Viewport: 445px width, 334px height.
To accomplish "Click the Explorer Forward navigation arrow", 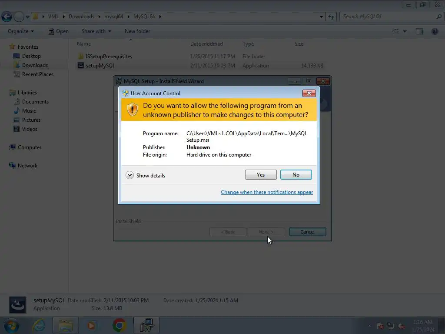I will click(x=19, y=17).
